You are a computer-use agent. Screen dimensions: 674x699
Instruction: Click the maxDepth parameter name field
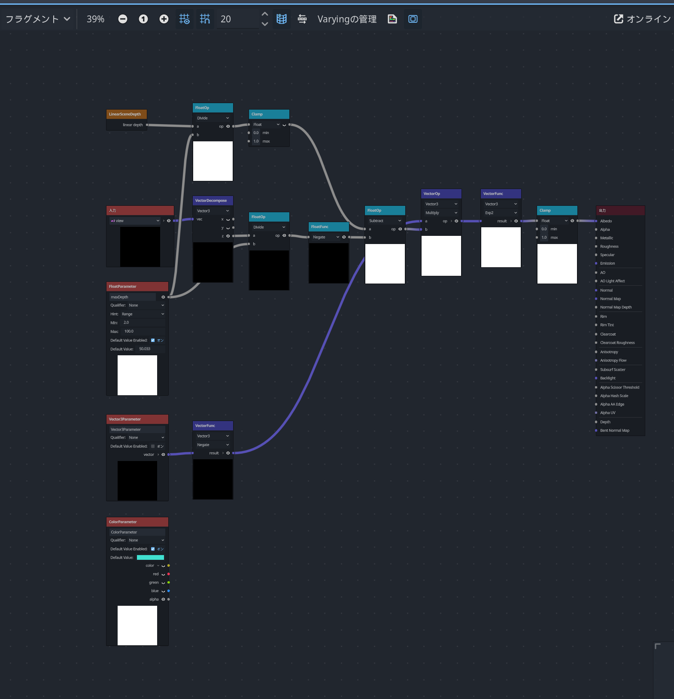point(133,297)
